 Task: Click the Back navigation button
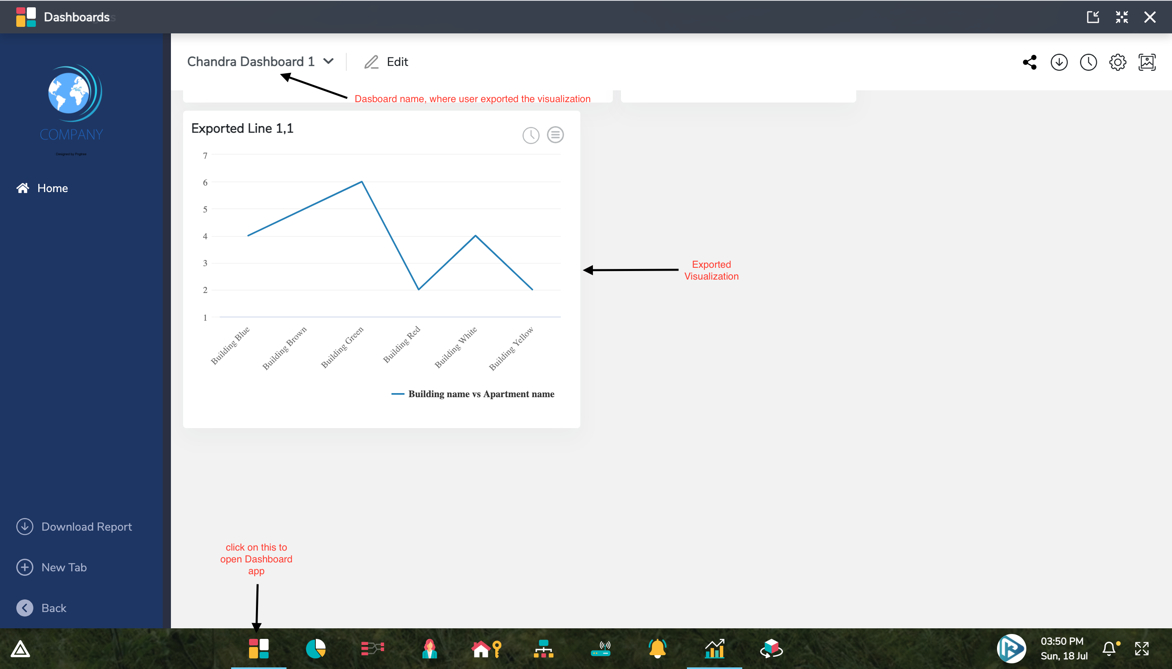click(44, 607)
